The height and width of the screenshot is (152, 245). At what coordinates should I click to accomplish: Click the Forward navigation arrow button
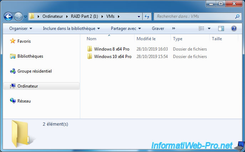(19, 16)
